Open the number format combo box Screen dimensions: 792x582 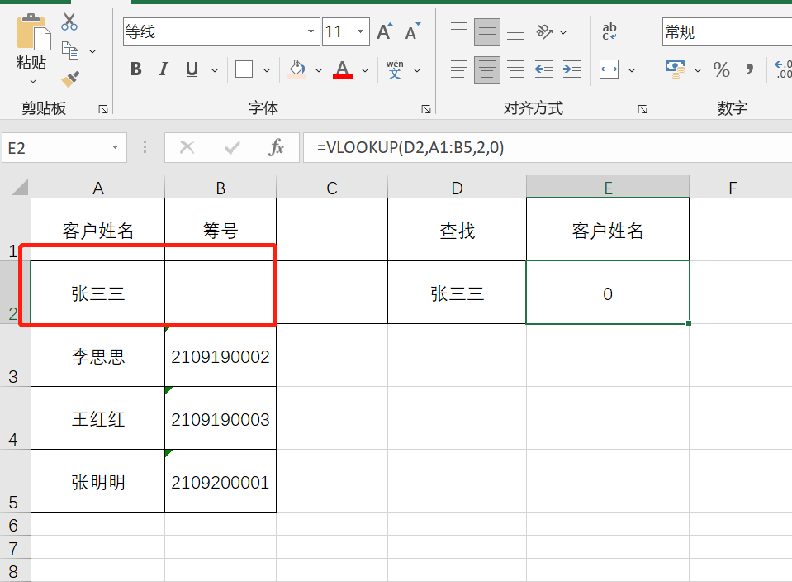[727, 32]
